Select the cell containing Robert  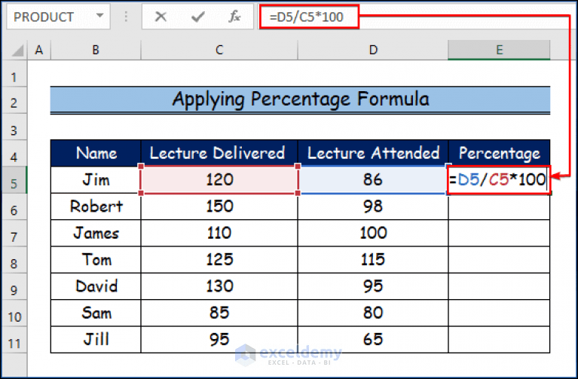[x=96, y=206]
